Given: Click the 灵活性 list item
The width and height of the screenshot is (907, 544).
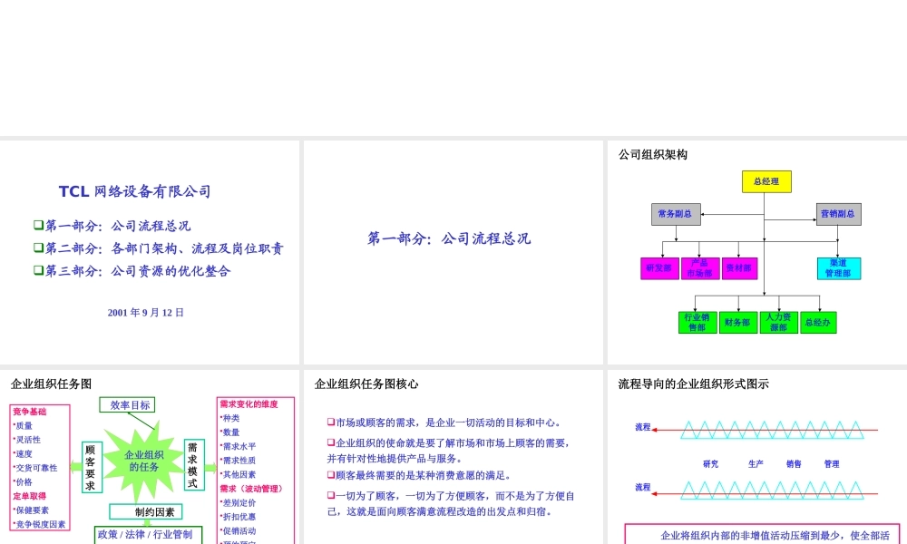Looking at the screenshot, I should click(27, 440).
